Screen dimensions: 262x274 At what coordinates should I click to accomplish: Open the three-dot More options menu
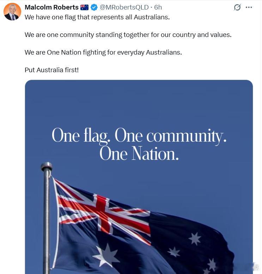[249, 7]
